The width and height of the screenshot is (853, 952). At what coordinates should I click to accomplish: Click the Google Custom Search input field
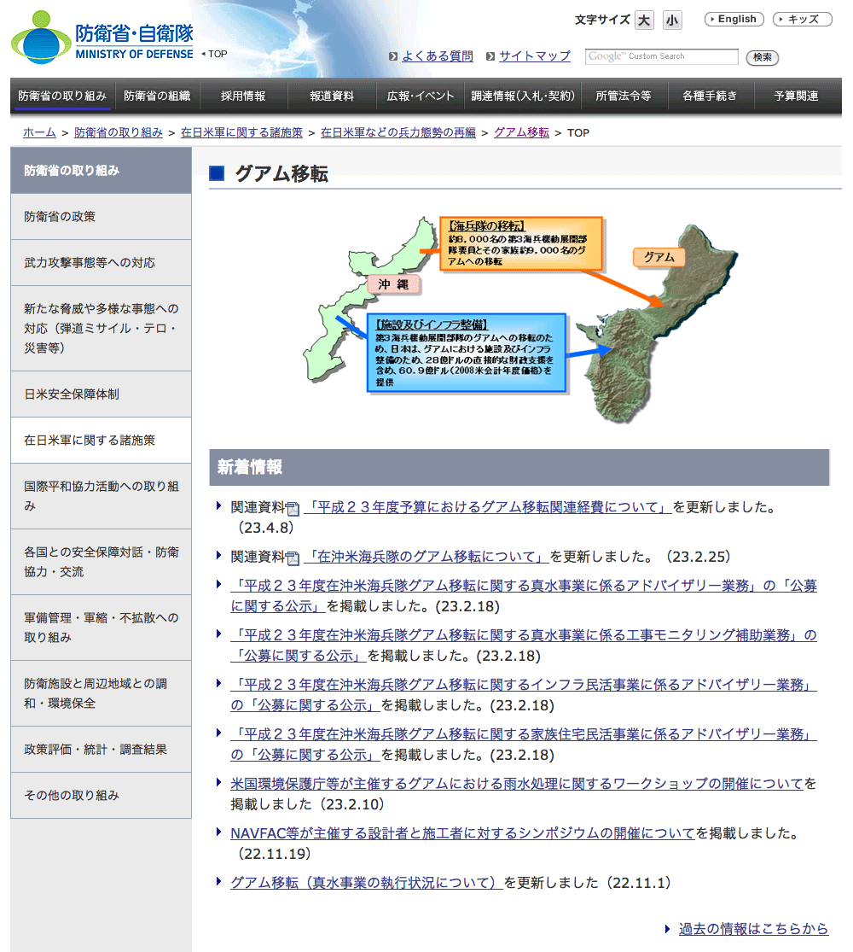tap(661, 56)
